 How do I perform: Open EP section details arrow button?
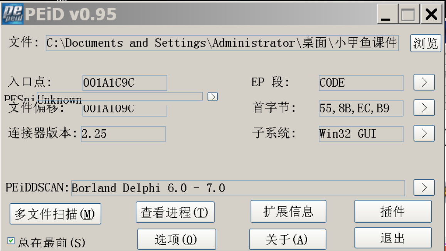424,82
